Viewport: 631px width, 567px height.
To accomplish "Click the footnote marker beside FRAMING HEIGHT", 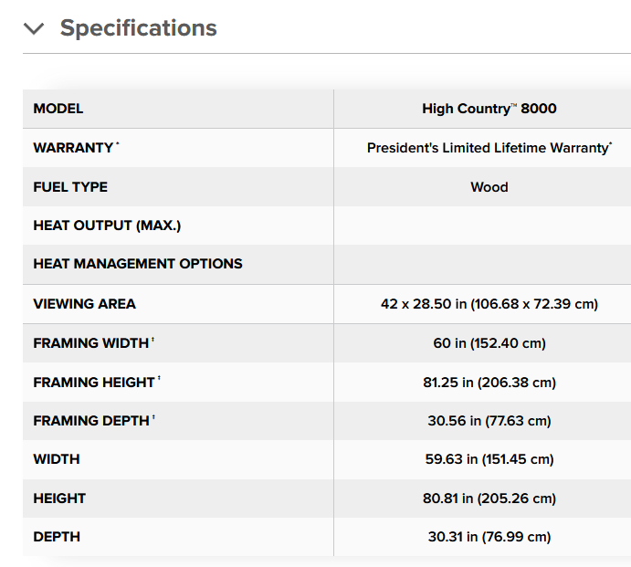I will point(159,379).
